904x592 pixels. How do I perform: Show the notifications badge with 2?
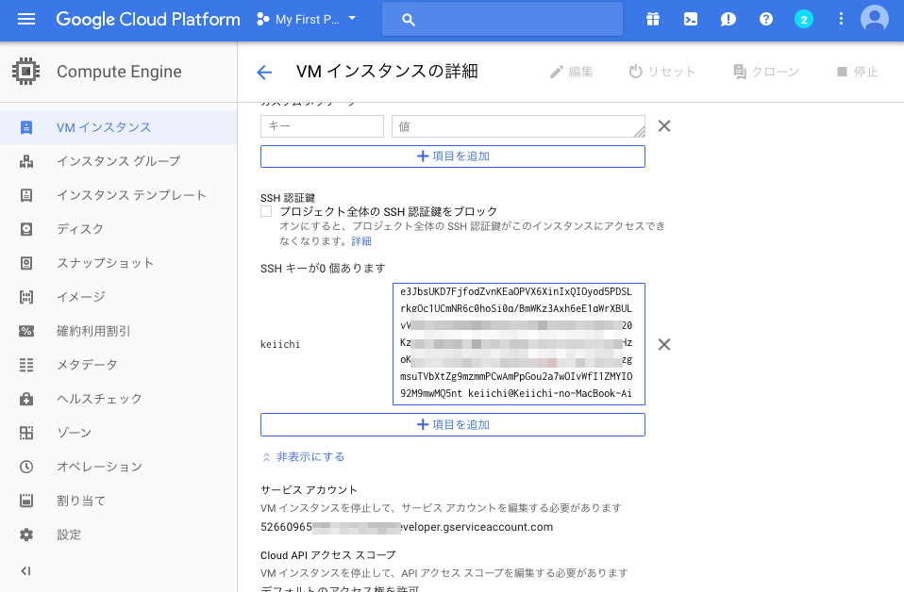coord(804,19)
